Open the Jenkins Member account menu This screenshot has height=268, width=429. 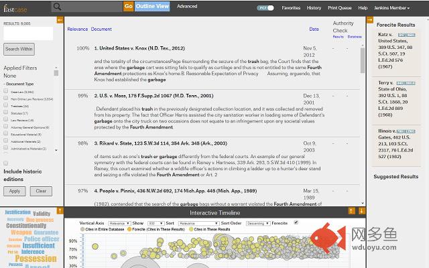[391, 8]
